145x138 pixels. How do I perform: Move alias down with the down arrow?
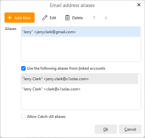pos(106,18)
